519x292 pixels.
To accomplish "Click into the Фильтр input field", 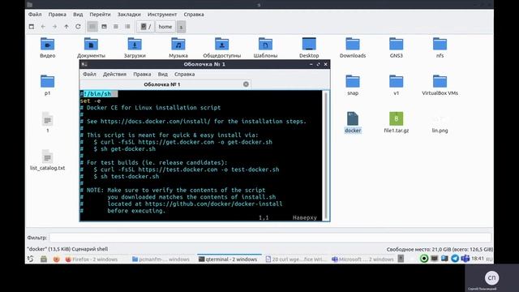I will tap(270, 238).
